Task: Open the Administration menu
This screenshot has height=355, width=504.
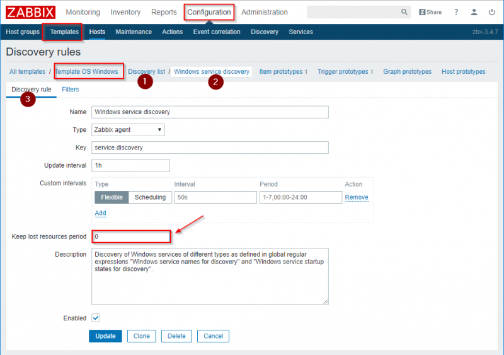Action: 265,12
